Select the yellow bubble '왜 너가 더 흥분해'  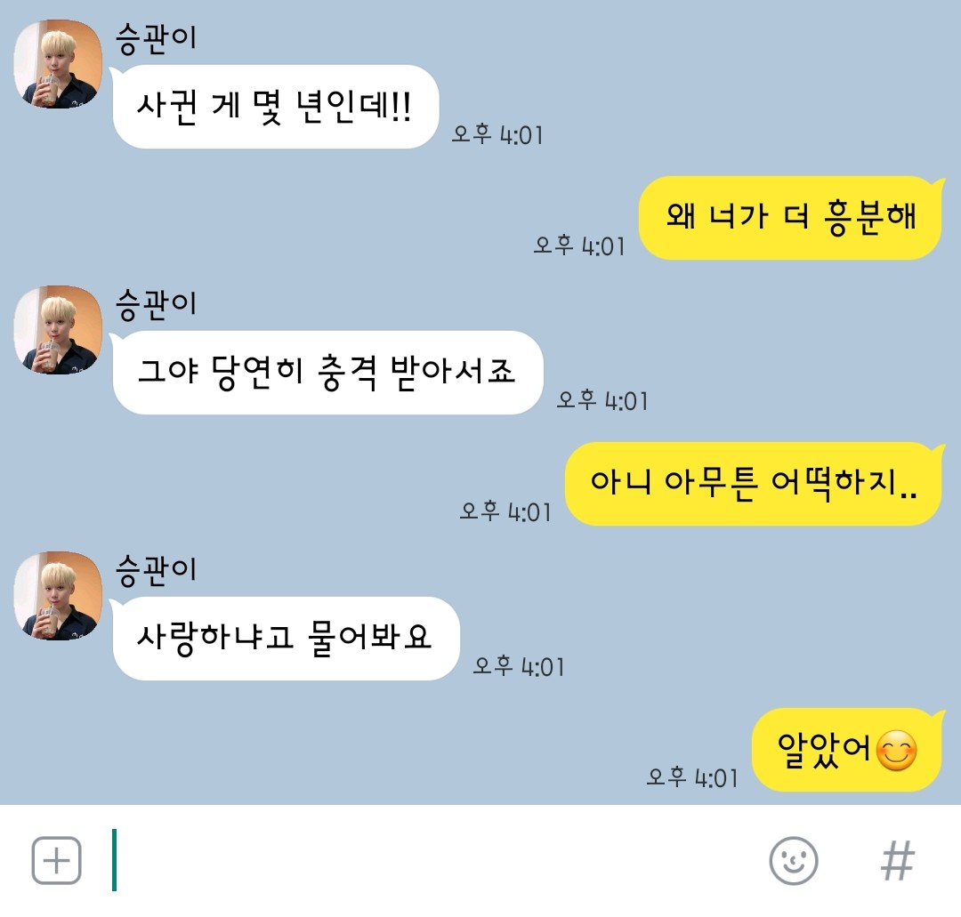(x=791, y=217)
